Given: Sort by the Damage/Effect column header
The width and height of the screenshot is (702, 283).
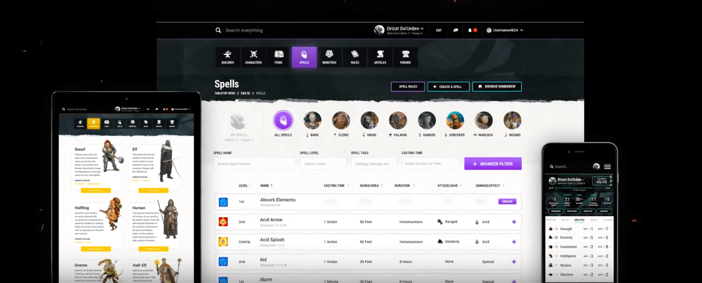Looking at the screenshot, I should tap(491, 186).
